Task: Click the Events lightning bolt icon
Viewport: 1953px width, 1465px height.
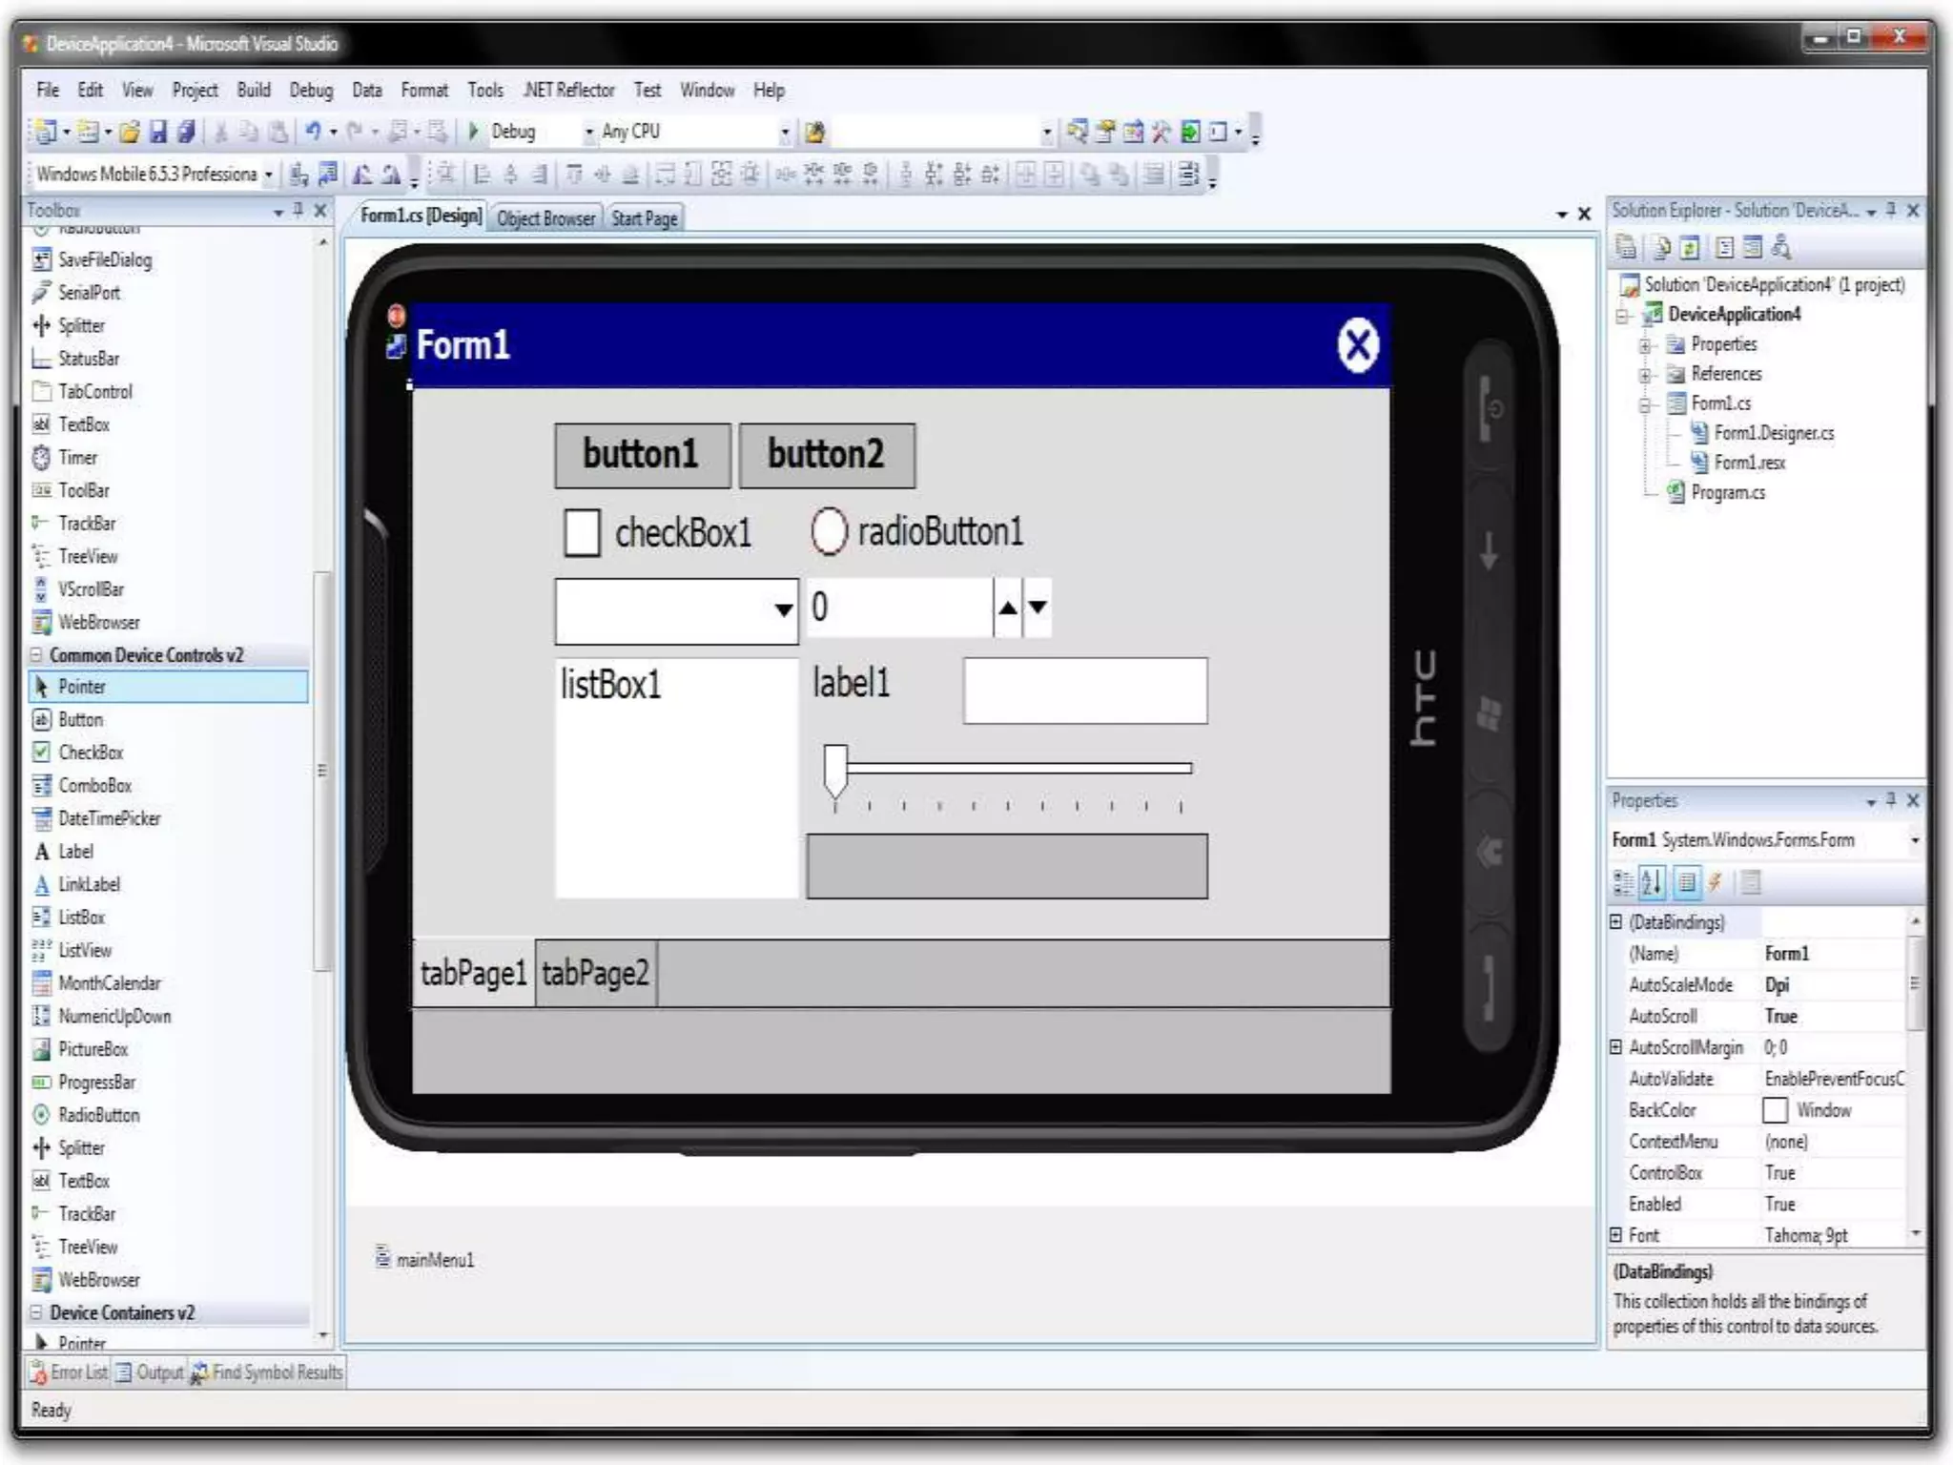Action: [x=1716, y=882]
